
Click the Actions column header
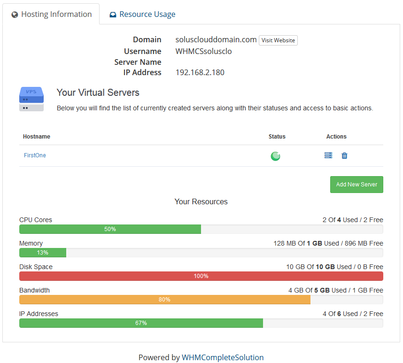coord(336,136)
